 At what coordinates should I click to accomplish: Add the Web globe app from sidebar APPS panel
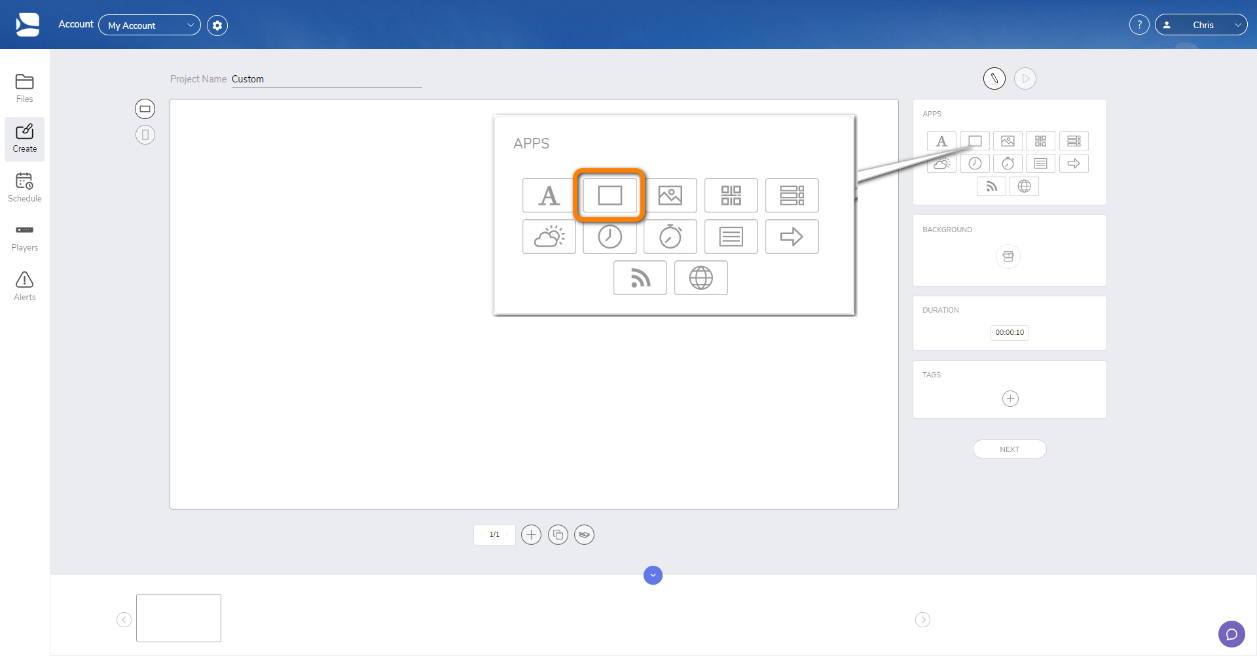(x=1024, y=186)
